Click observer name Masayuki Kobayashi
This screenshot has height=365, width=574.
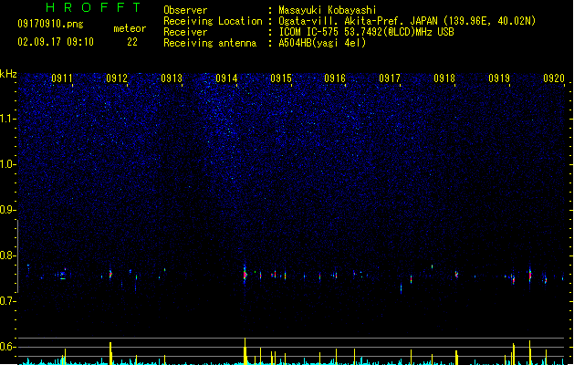click(x=328, y=10)
